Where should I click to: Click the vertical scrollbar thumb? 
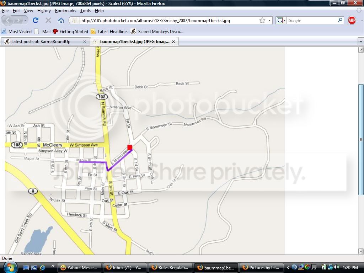pos(361,139)
